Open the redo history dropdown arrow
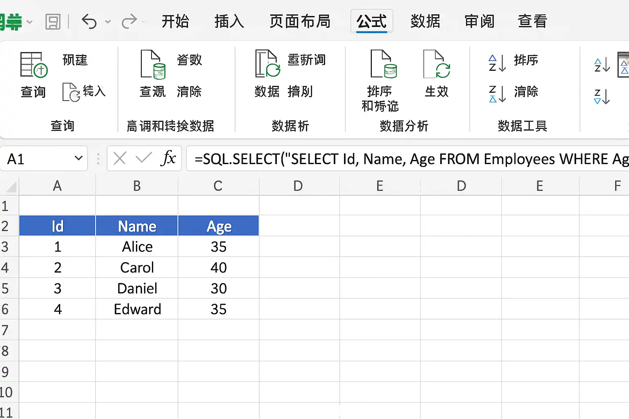 coord(143,21)
